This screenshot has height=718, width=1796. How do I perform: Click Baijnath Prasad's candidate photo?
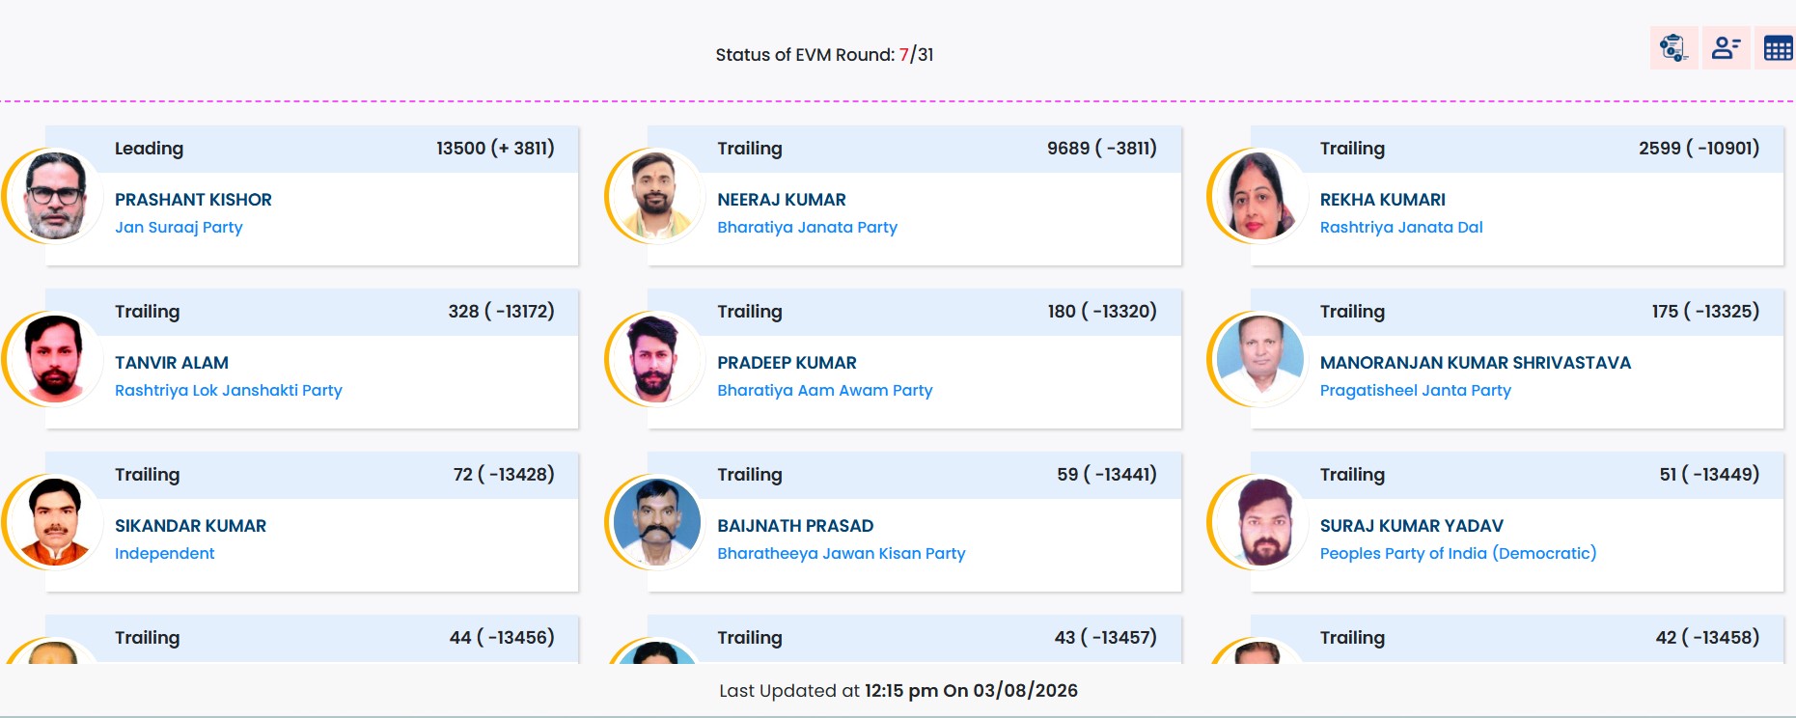coord(656,522)
